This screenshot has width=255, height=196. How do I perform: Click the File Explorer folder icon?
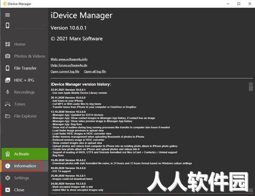click(8, 116)
